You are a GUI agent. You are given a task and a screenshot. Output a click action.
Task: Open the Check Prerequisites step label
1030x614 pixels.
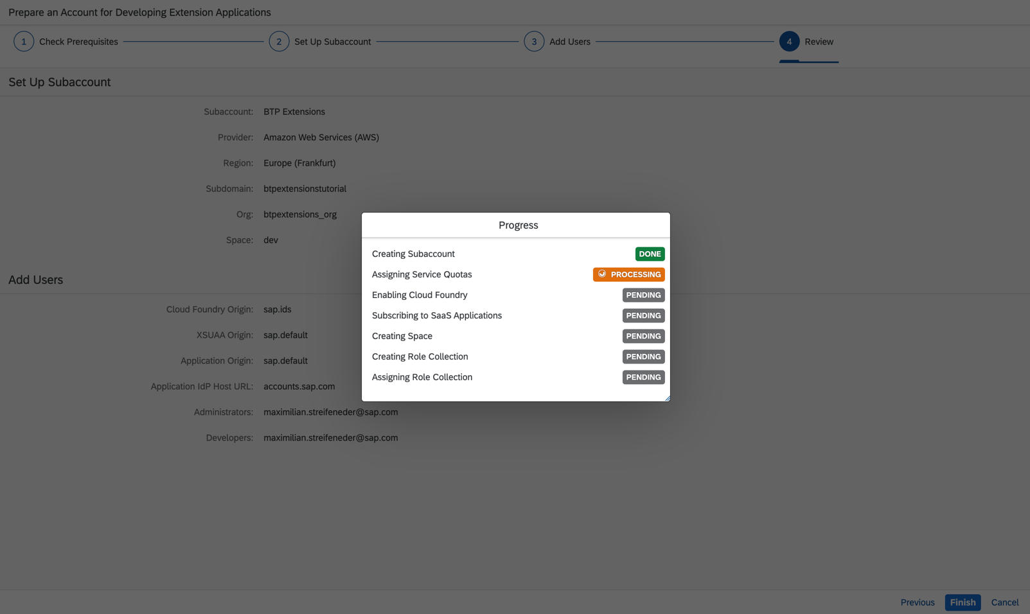(x=78, y=42)
